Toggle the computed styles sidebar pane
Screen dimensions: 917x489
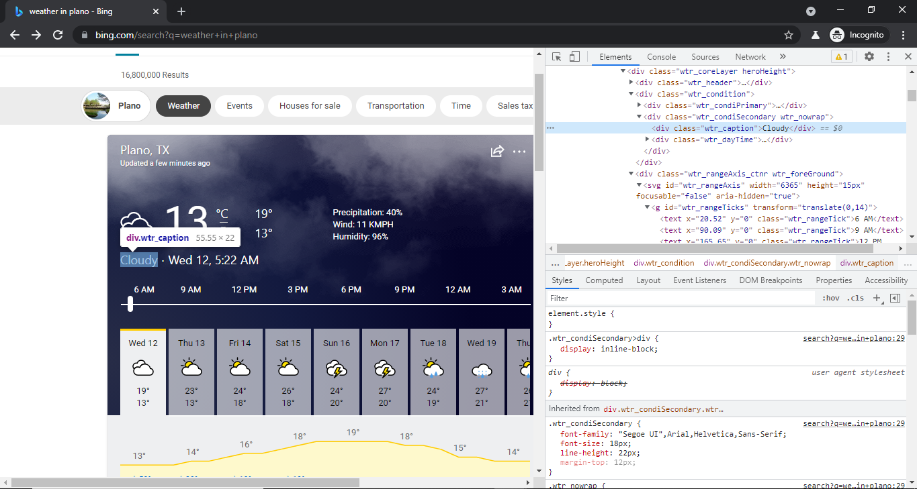tap(895, 298)
